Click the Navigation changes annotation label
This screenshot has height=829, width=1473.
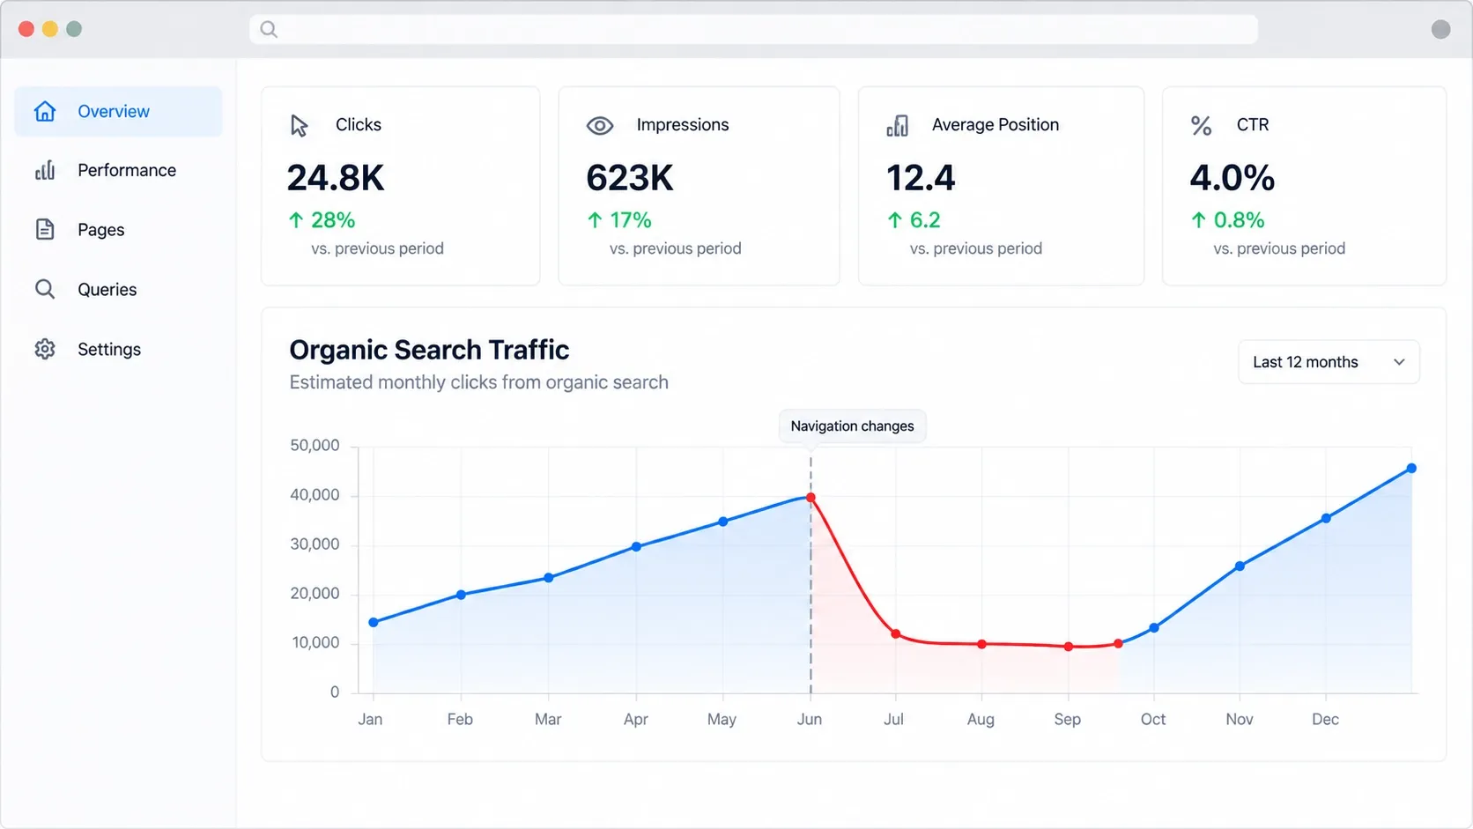click(852, 426)
